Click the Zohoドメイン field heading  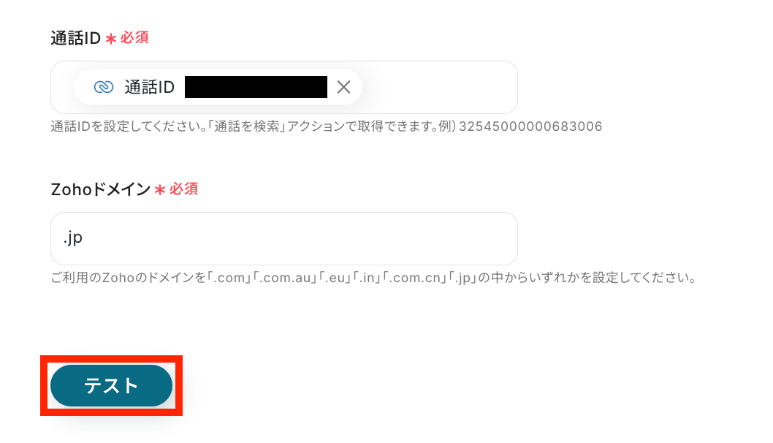(101, 189)
